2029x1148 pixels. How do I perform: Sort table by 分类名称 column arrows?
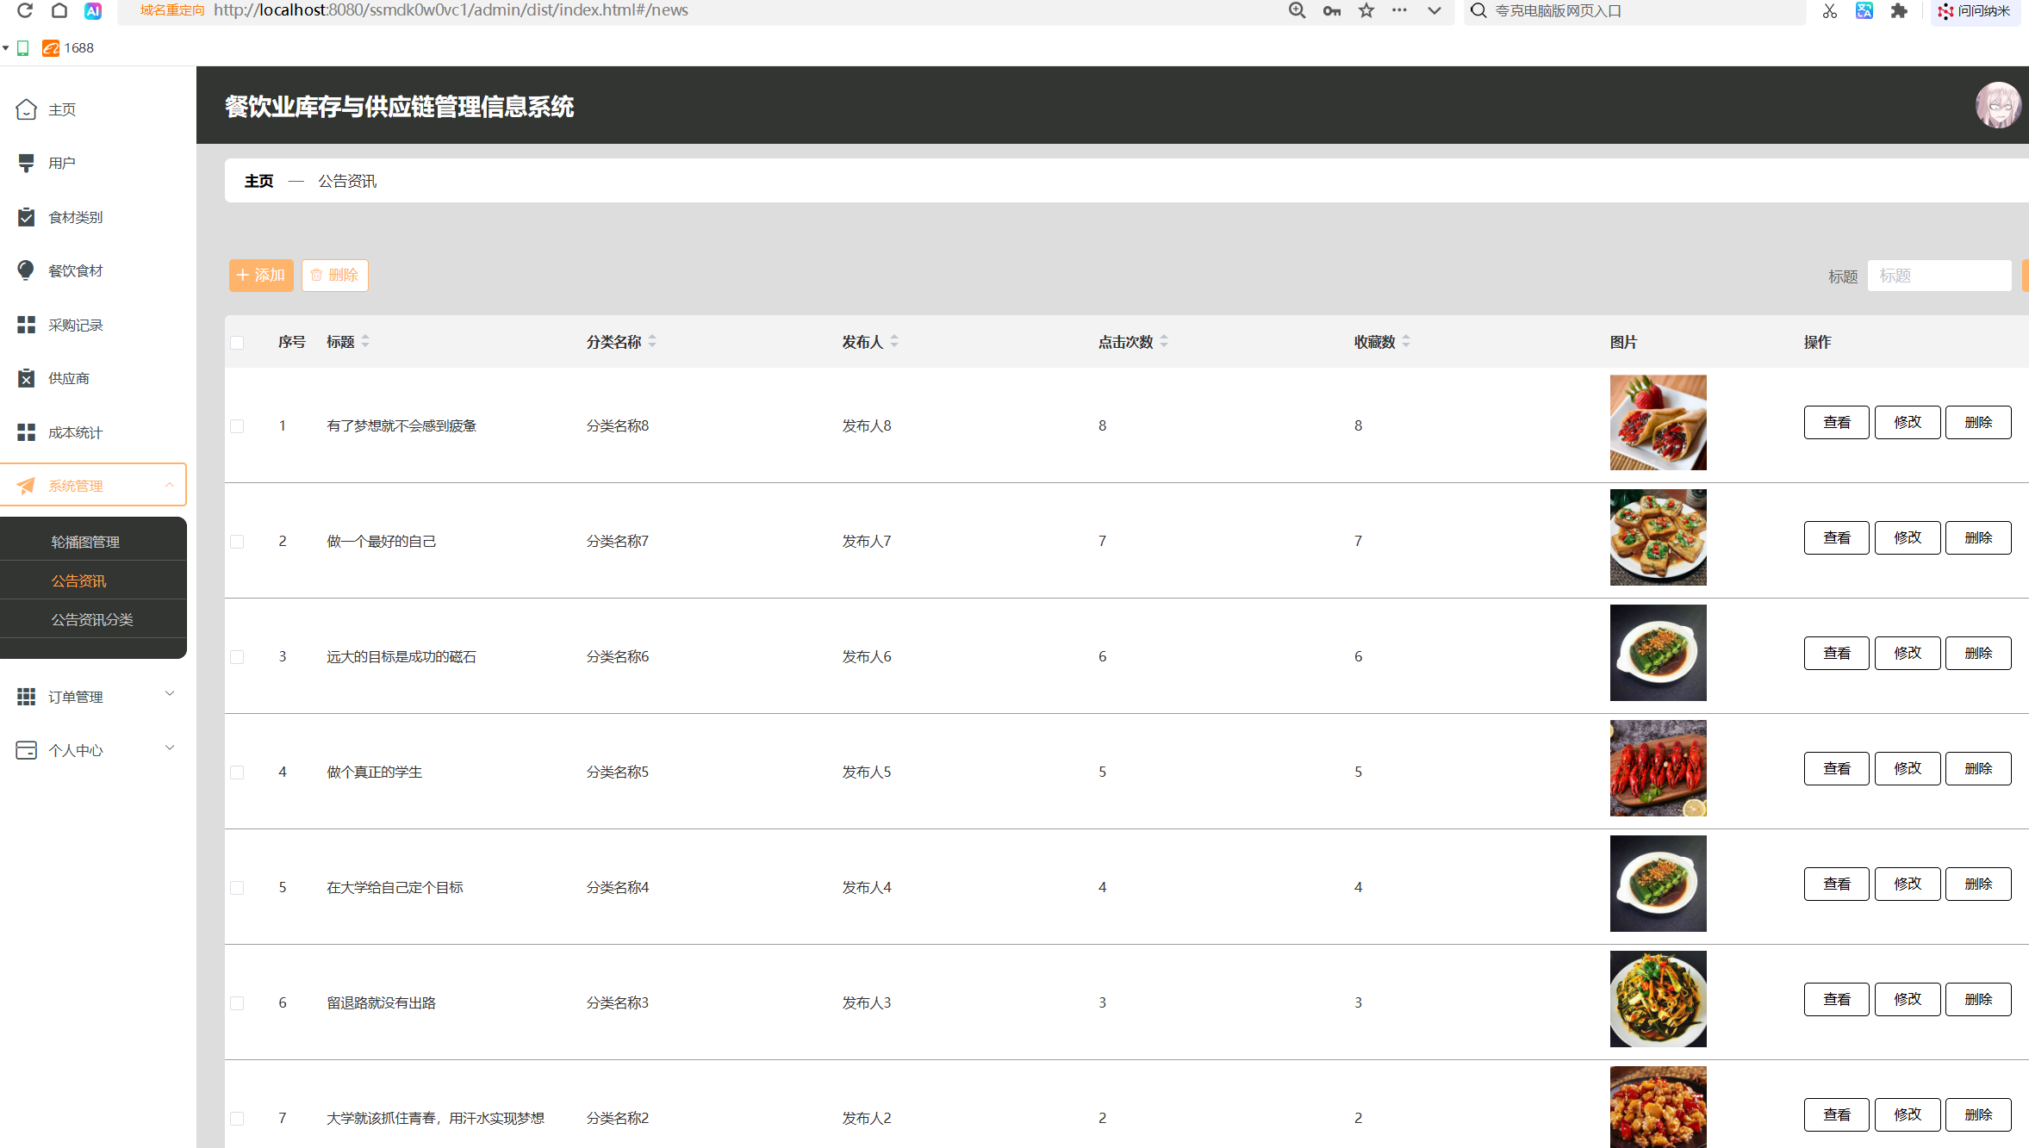coord(652,342)
